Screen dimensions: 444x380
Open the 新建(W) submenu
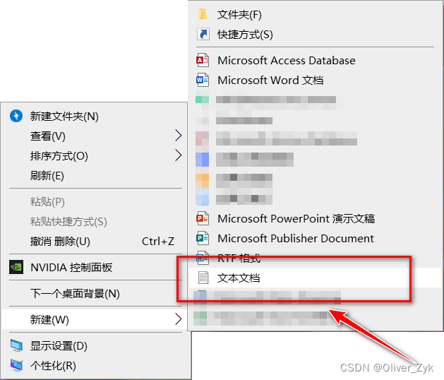[x=95, y=320]
